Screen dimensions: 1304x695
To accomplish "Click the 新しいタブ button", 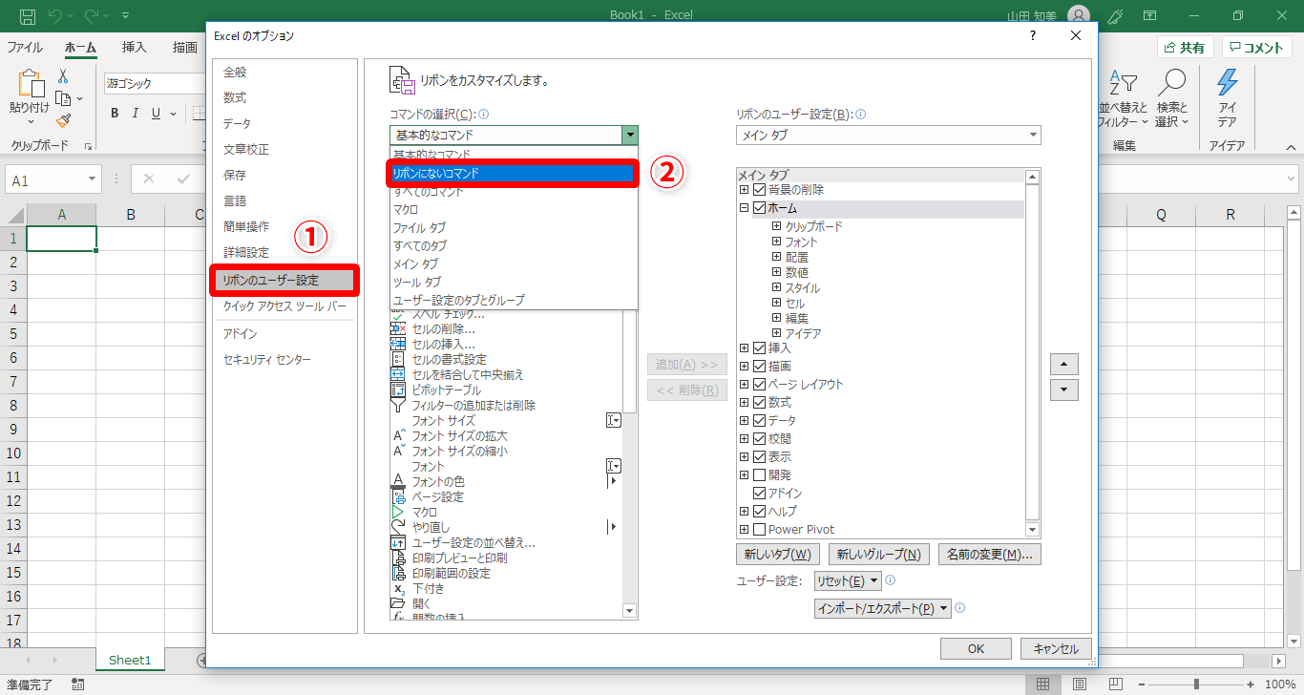I will (x=778, y=555).
